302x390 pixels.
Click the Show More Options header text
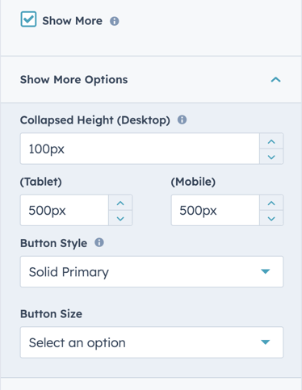pos(74,80)
